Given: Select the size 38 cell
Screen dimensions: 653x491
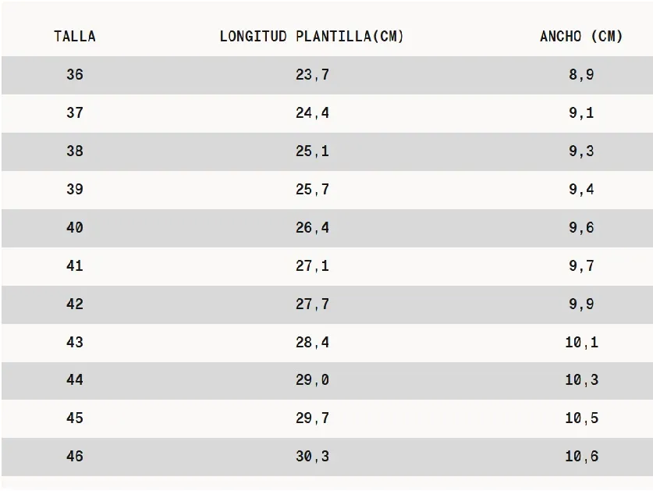Looking at the screenshot, I should [75, 151].
